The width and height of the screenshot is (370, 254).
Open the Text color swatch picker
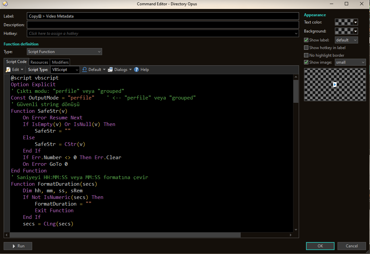point(346,22)
